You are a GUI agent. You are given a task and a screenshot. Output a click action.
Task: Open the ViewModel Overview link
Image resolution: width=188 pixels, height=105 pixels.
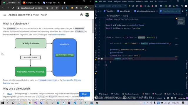pos(48,80)
